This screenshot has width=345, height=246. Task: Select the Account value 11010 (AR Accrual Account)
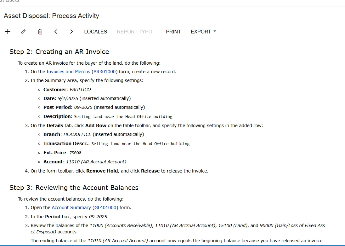coord(96,162)
